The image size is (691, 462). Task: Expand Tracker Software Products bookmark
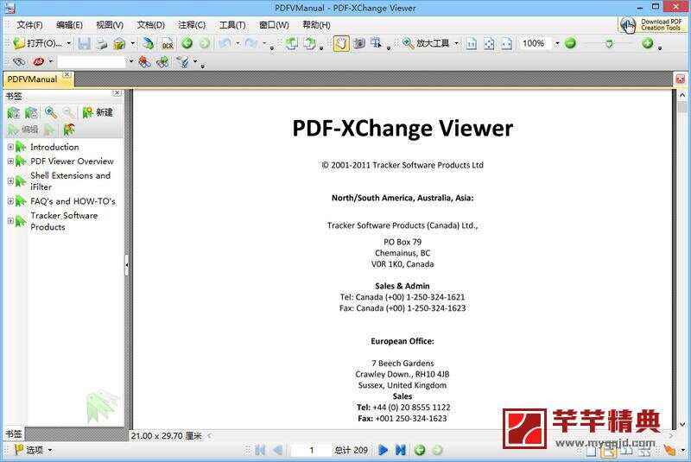pyautogui.click(x=10, y=221)
